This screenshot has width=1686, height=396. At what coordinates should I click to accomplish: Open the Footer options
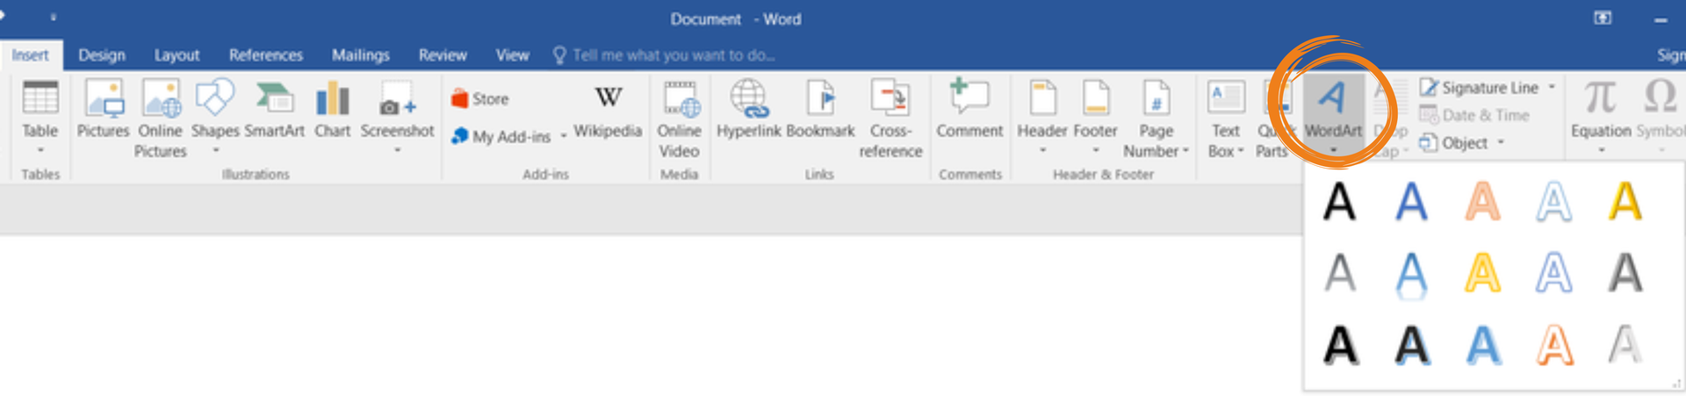[x=1095, y=117]
